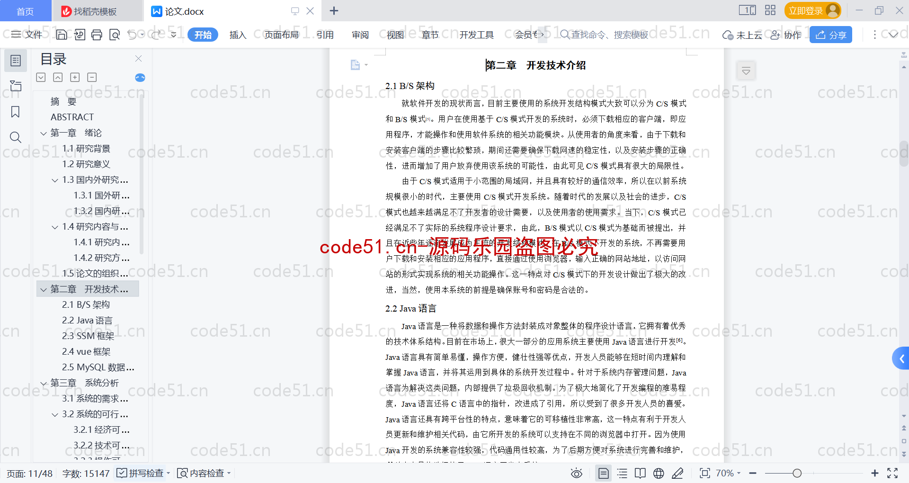
Task: Enter full screen mode icon
Action: [892, 473]
